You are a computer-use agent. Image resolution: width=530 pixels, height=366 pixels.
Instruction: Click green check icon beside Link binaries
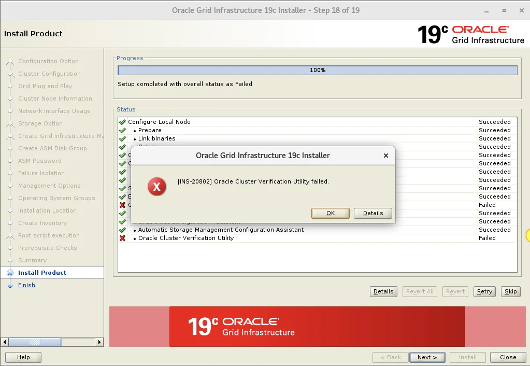[122, 139]
